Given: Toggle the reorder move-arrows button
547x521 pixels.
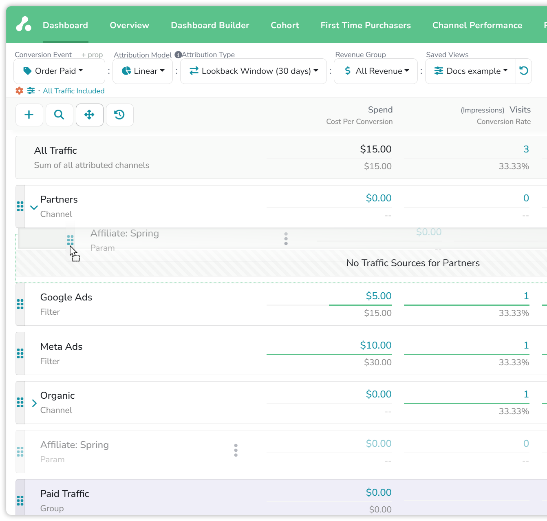Looking at the screenshot, I should tap(90, 115).
